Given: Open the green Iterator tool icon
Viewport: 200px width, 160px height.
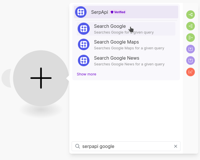Looking at the screenshot, I should pyautogui.click(x=191, y=26).
